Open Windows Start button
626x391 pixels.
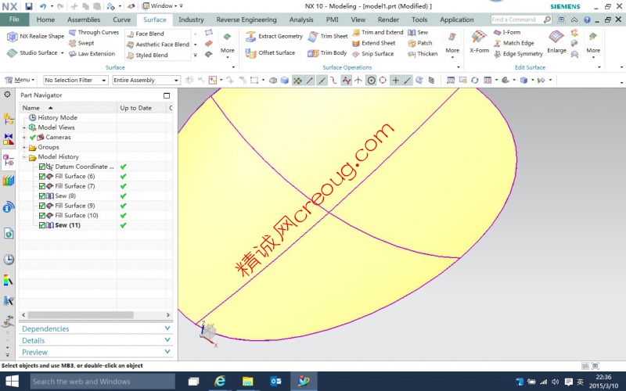12,381
